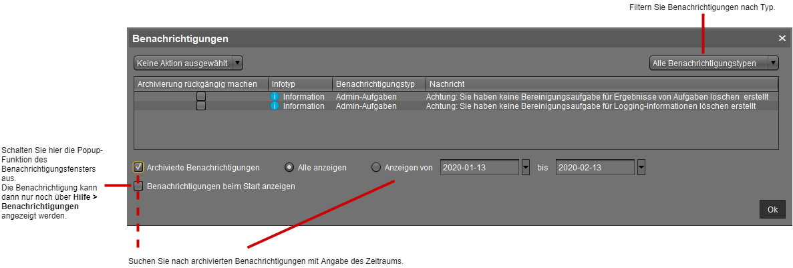Expand the Alle Benachrichtigungstypen filter dropdown

pyautogui.click(x=713, y=63)
